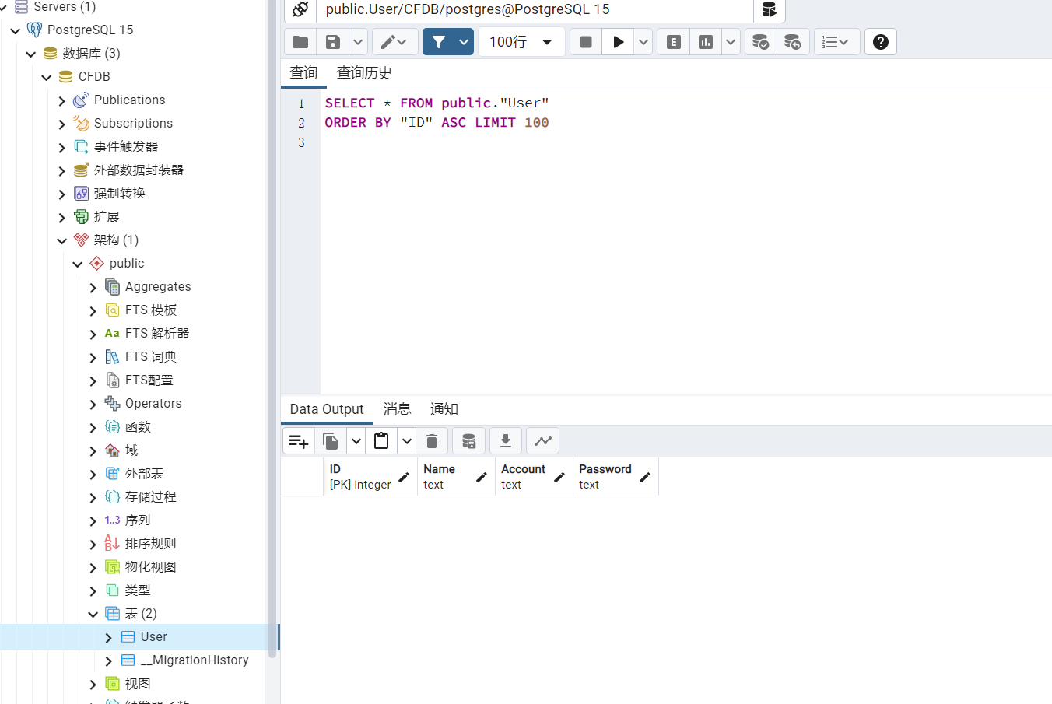Commit the transaction
The height and width of the screenshot is (704, 1052).
tap(761, 42)
